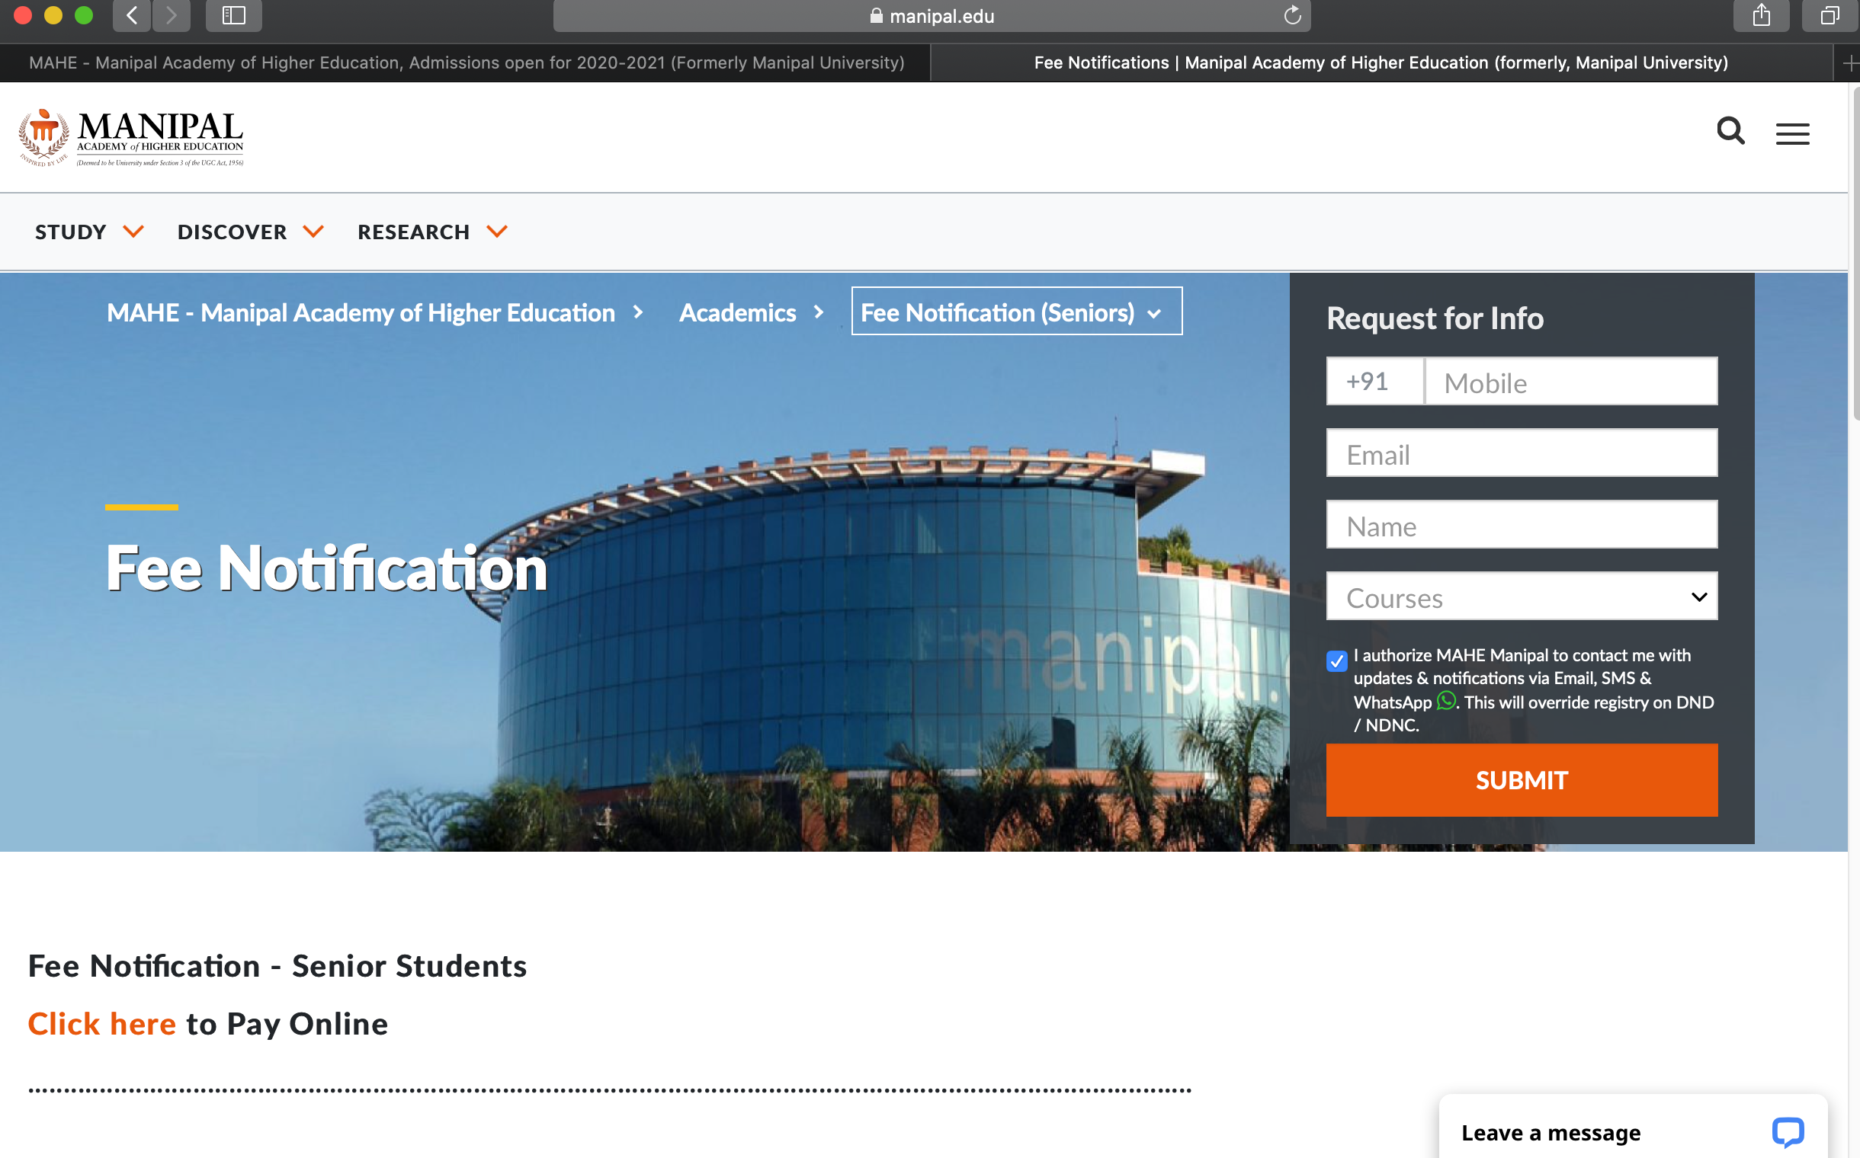Viewport: 1860px width, 1158px height.
Task: Click the browser back arrow
Action: point(131,15)
